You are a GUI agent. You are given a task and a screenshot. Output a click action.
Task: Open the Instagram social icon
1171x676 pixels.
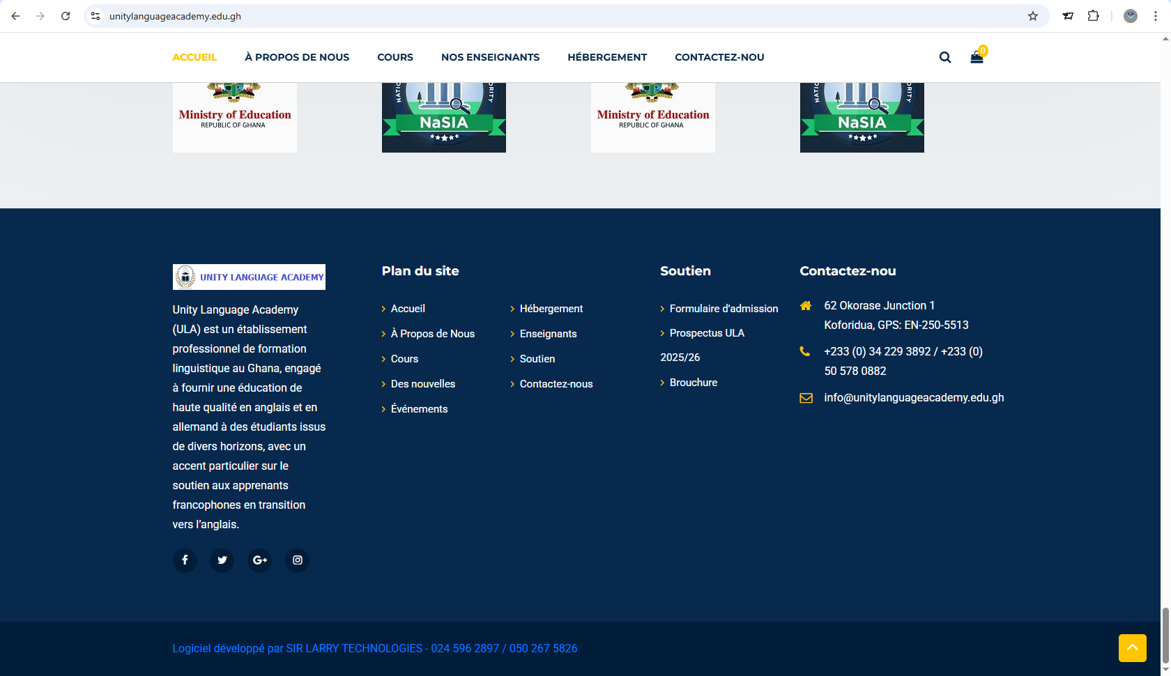(x=298, y=560)
